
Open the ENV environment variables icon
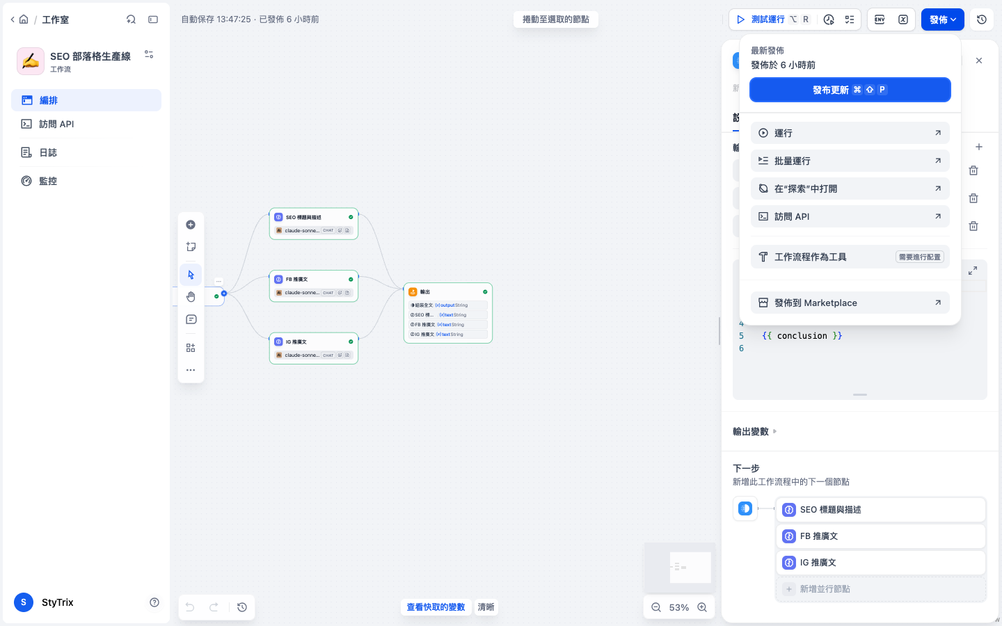pos(880,19)
